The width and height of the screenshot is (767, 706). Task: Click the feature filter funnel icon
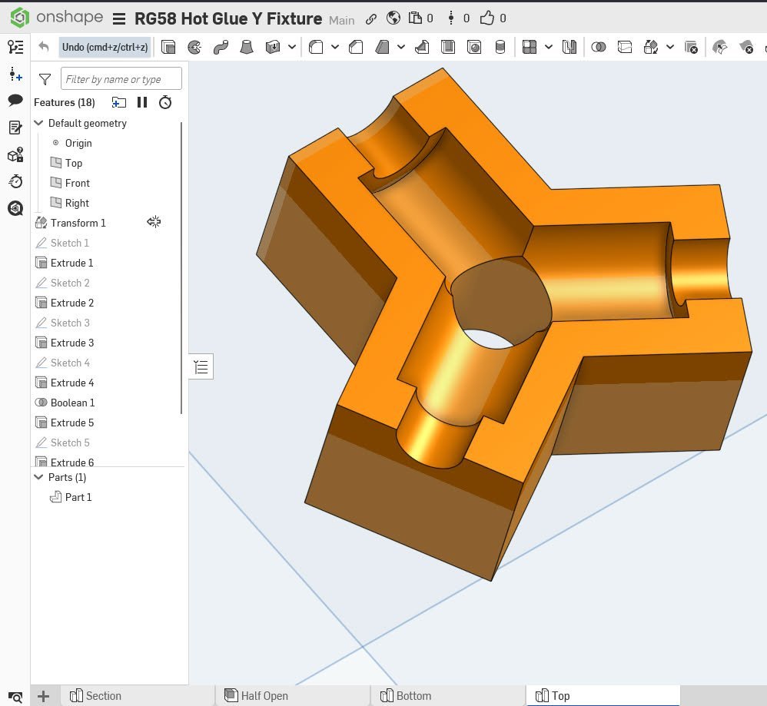point(45,79)
